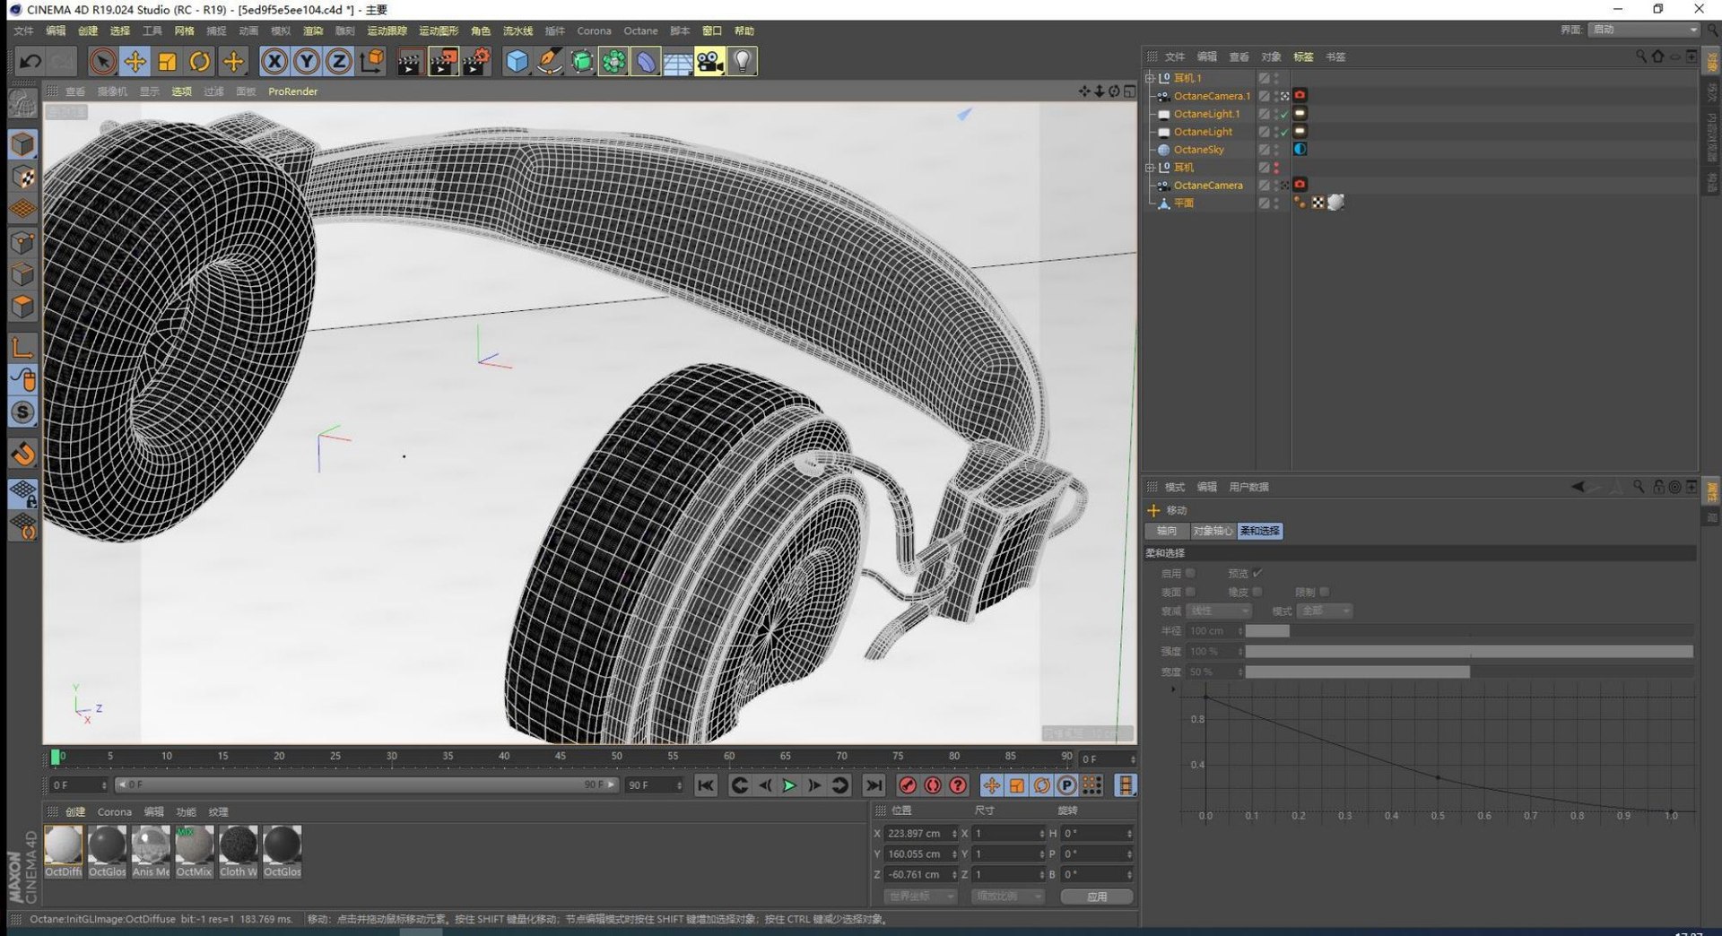This screenshot has width=1722, height=936.
Task: Open the 衰减 falloff dropdown
Action: pos(1218,611)
